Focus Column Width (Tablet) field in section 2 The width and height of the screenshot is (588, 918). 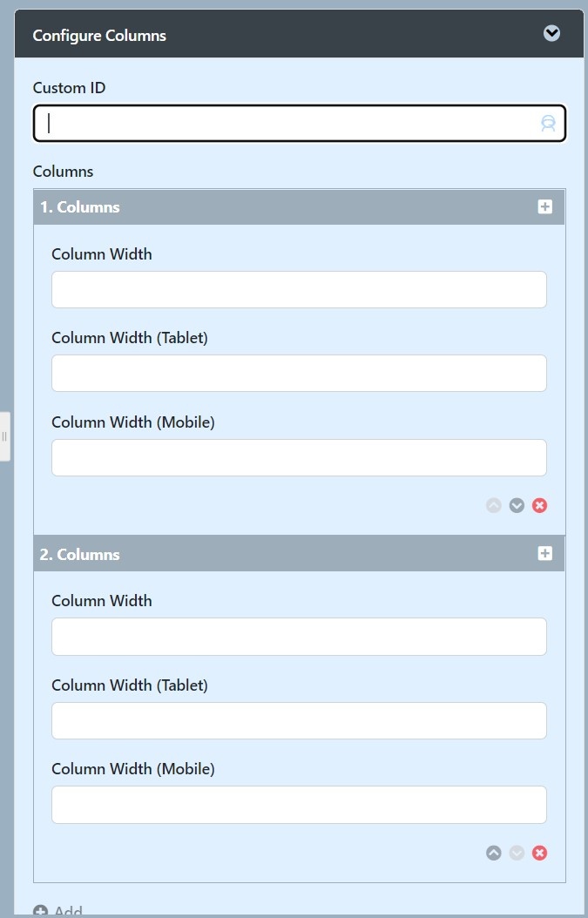300,720
